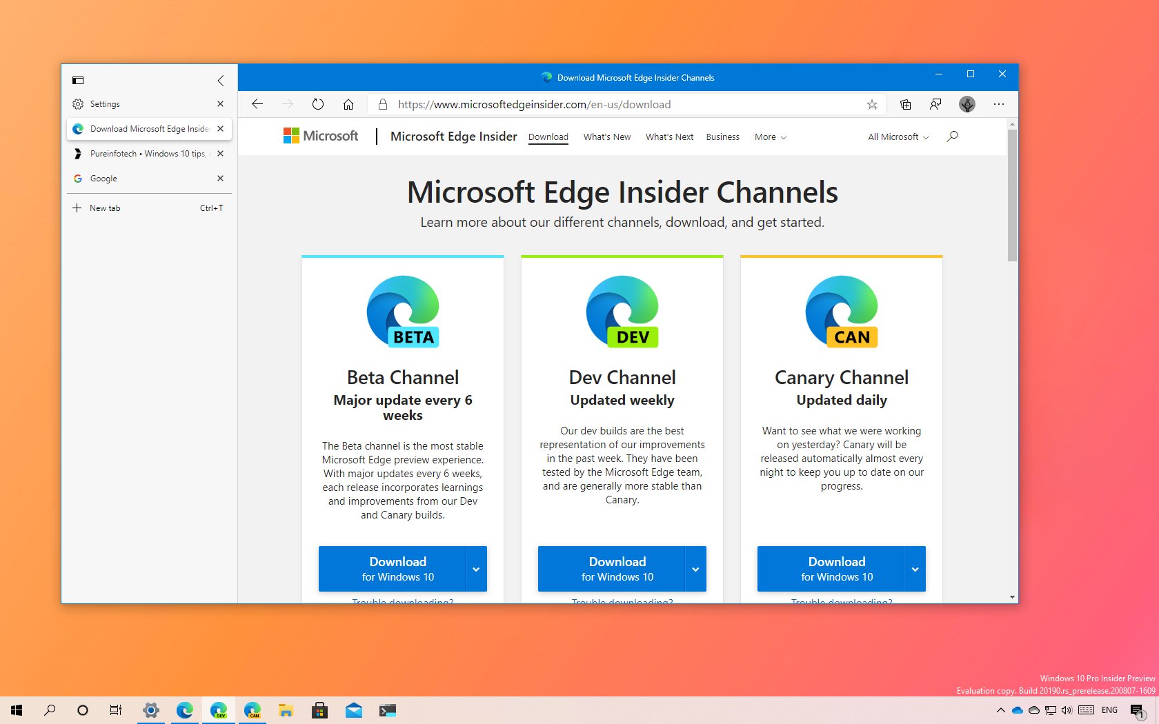Collapse the vertical tabs pane chevron

coord(221,81)
